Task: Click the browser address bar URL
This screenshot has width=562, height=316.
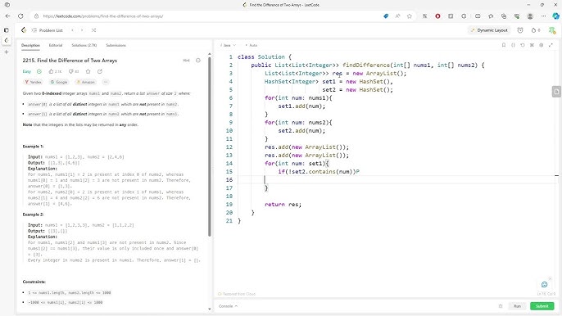Action: point(103,16)
